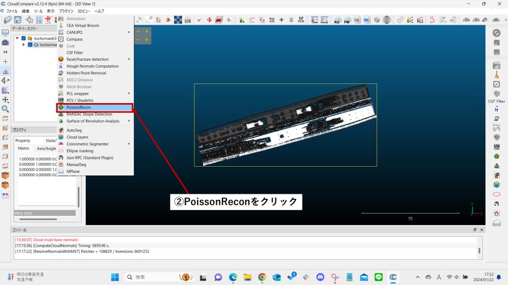Click the translate/rotate red cross toolbar icon
This screenshot has width=508, height=285.
point(209,20)
